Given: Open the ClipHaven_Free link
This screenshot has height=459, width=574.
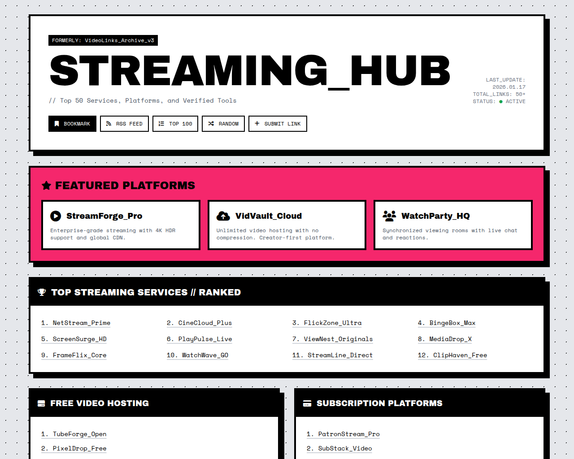Looking at the screenshot, I should pos(452,355).
